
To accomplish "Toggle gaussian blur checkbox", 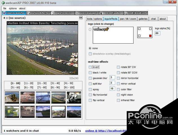I will click(x=90, y=78).
